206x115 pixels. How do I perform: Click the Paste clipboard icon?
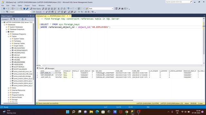64,9
